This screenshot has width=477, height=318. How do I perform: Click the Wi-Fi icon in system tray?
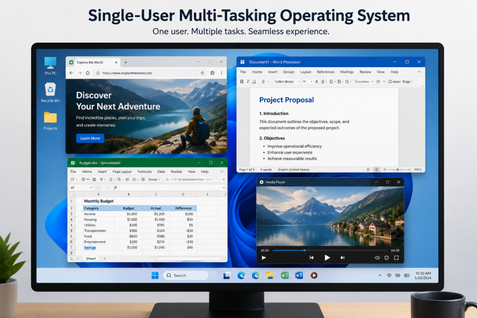[389, 275]
